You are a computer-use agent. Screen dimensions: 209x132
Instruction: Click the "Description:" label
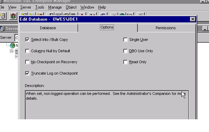pyautogui.click(x=35, y=86)
